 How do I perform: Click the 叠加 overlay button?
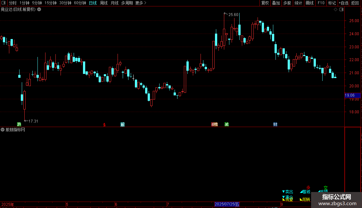pyautogui.click(x=276, y=3)
